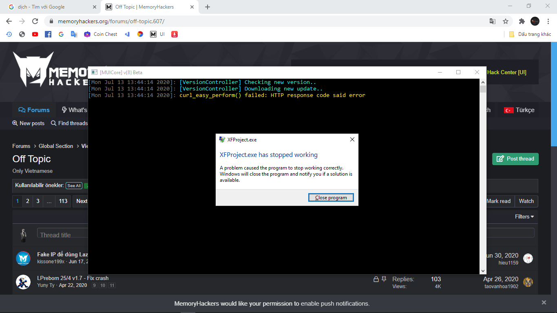Screen dimensions: 557x313
Task: Bookmark this page with the star icon
Action: point(506,21)
